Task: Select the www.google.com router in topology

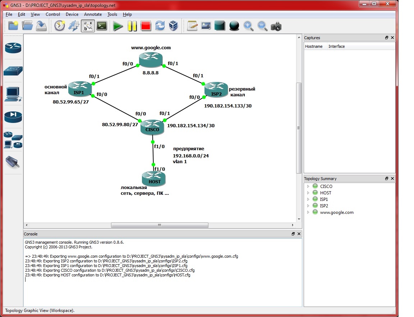Action: pyautogui.click(x=151, y=60)
